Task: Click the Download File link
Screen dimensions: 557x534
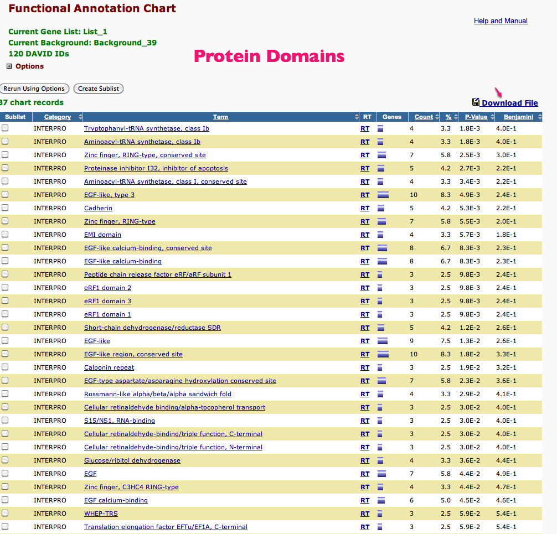Action: pos(510,103)
